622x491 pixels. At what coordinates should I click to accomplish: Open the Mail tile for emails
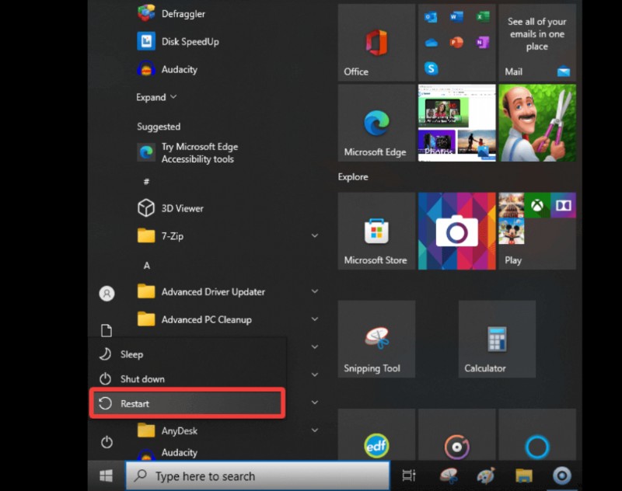tap(536, 42)
